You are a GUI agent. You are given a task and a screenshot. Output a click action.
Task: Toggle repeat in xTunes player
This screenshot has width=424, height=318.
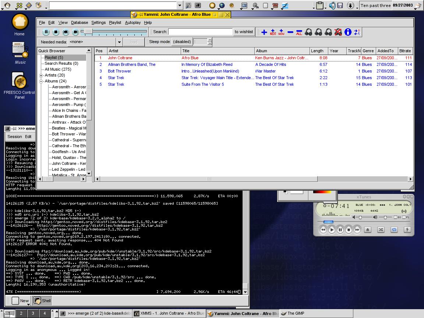[394, 230]
